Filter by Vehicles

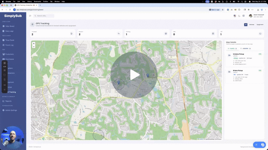pyautogui.click(x=252, y=25)
